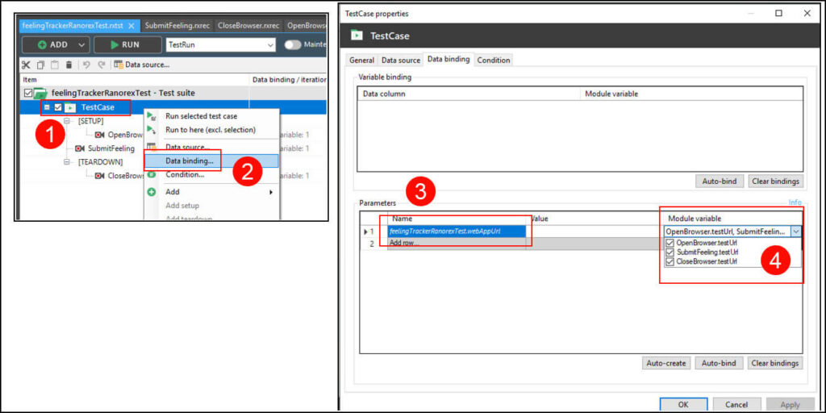The image size is (826, 413).
Task: Collapse the TestCase tree node
Action: coord(47,107)
